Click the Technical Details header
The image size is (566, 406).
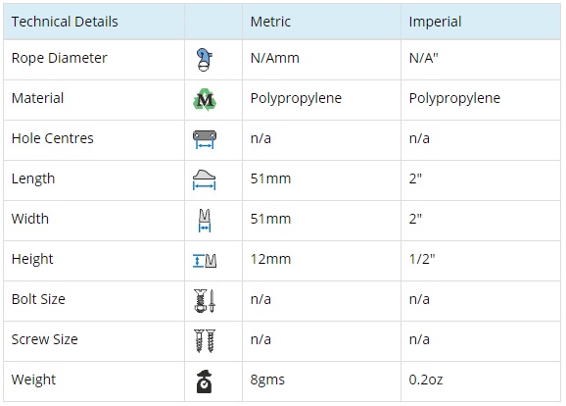(65, 22)
